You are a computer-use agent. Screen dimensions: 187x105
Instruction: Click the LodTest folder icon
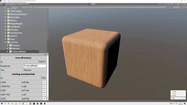[x=8, y=42]
